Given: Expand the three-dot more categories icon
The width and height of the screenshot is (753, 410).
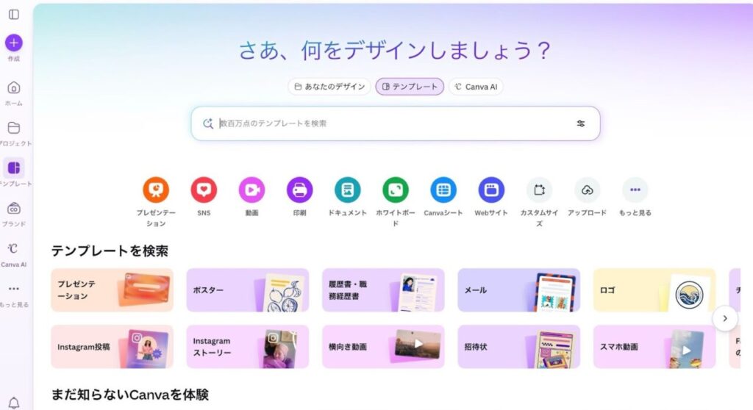Looking at the screenshot, I should [x=635, y=190].
